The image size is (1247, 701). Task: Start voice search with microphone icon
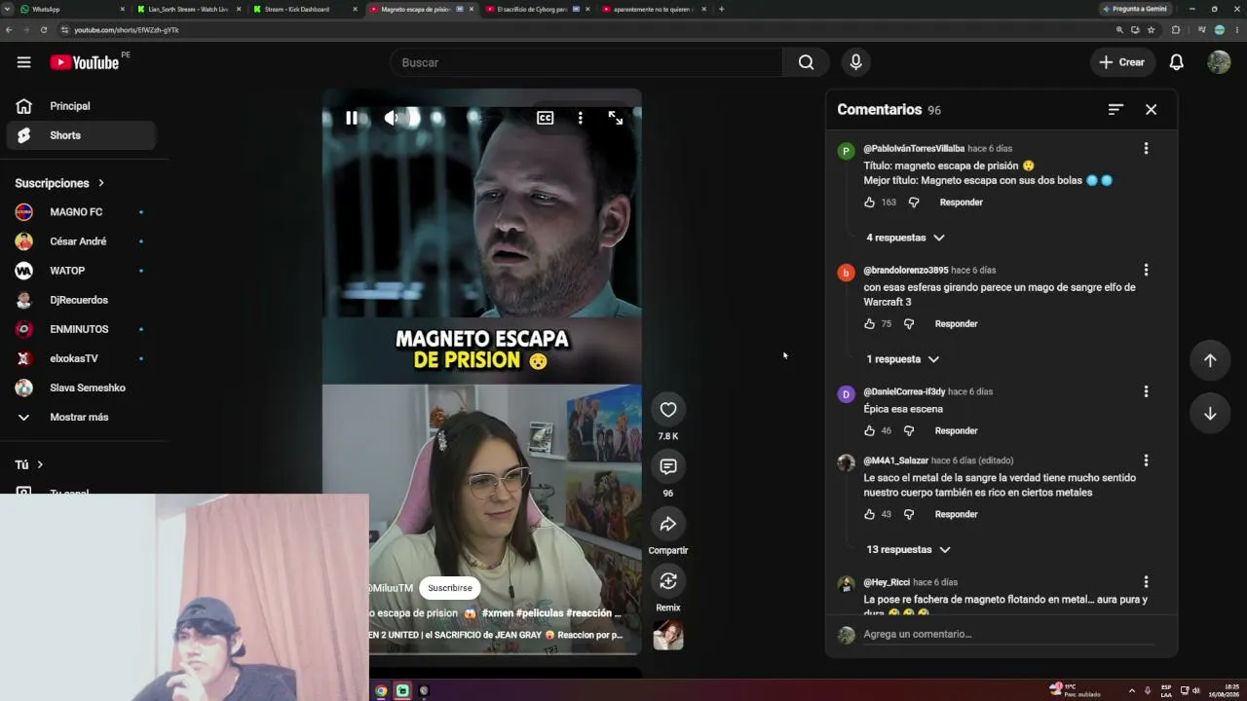855,62
